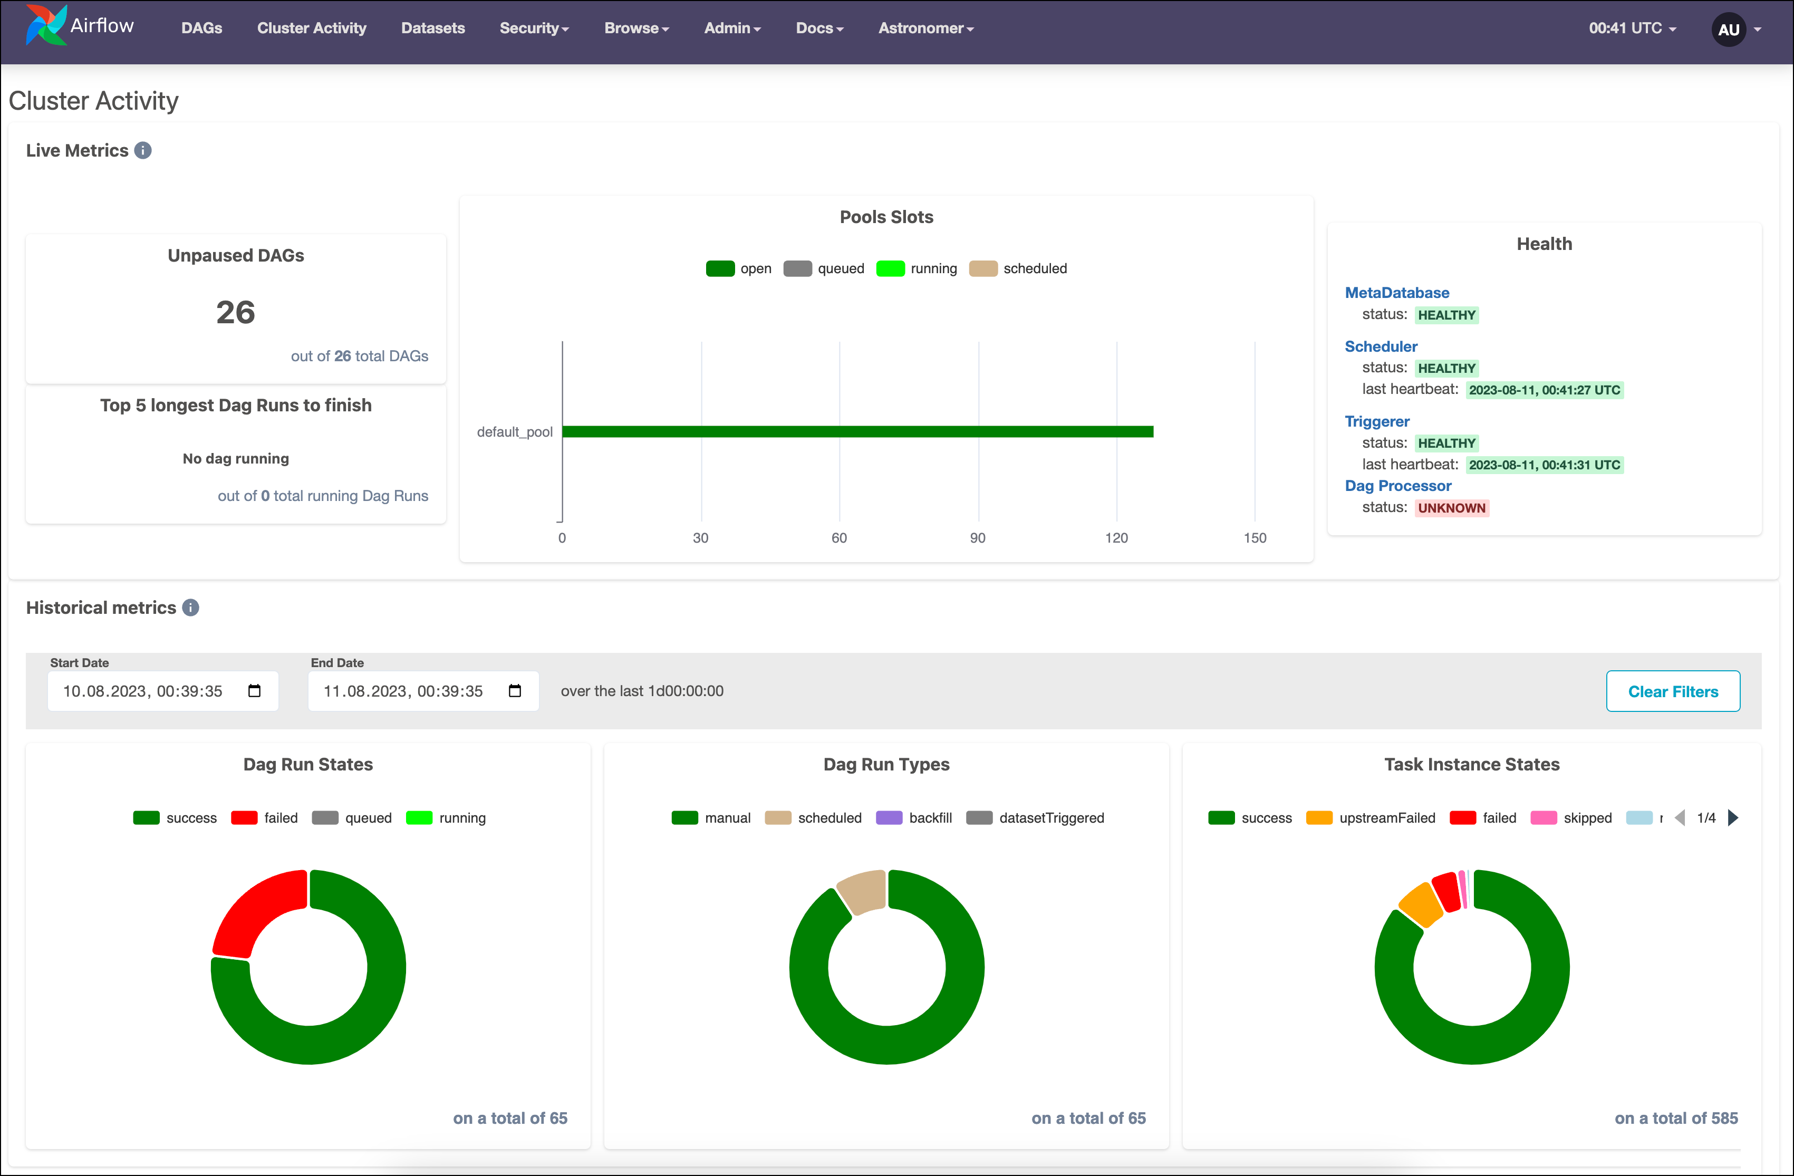Switch to the Datasets page
Image resolution: width=1794 pixels, height=1176 pixels.
pyautogui.click(x=432, y=28)
